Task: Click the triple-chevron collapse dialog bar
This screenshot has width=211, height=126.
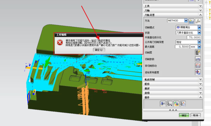Action: [173, 110]
